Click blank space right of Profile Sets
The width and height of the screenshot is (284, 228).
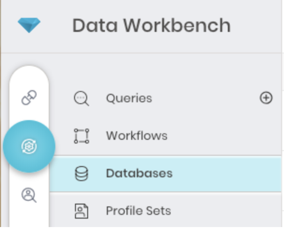(225, 211)
